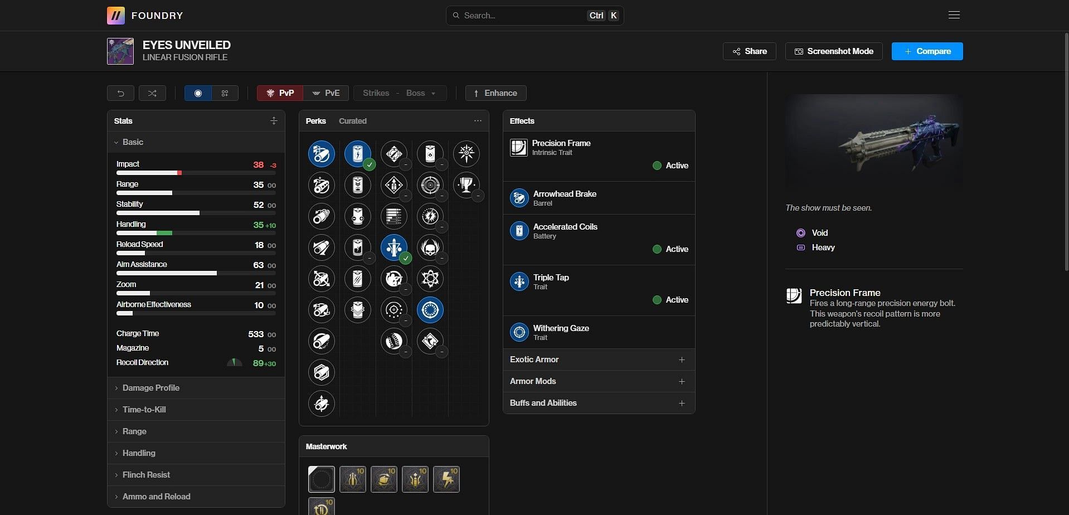Image resolution: width=1069 pixels, height=515 pixels.
Task: Select the Polygonal Rifling perk icon
Action: [322, 372]
